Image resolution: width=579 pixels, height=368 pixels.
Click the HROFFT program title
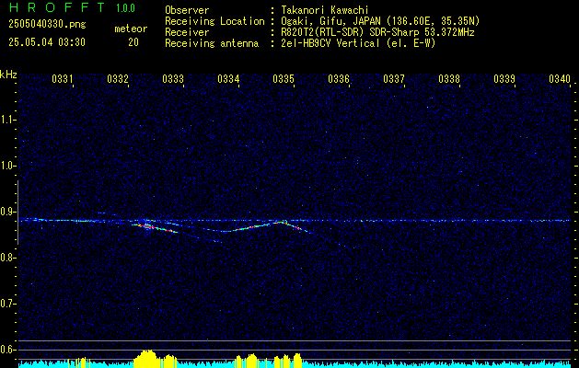pos(57,7)
